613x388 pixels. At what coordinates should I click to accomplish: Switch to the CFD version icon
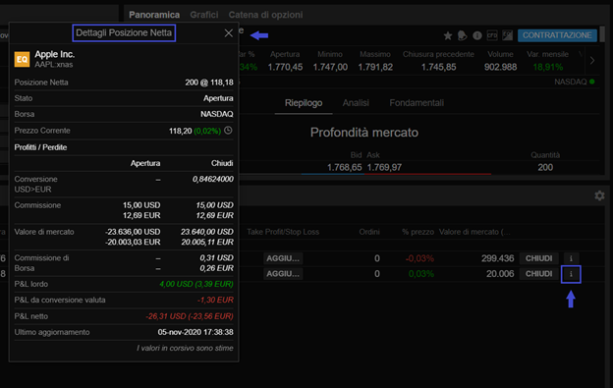coord(492,35)
